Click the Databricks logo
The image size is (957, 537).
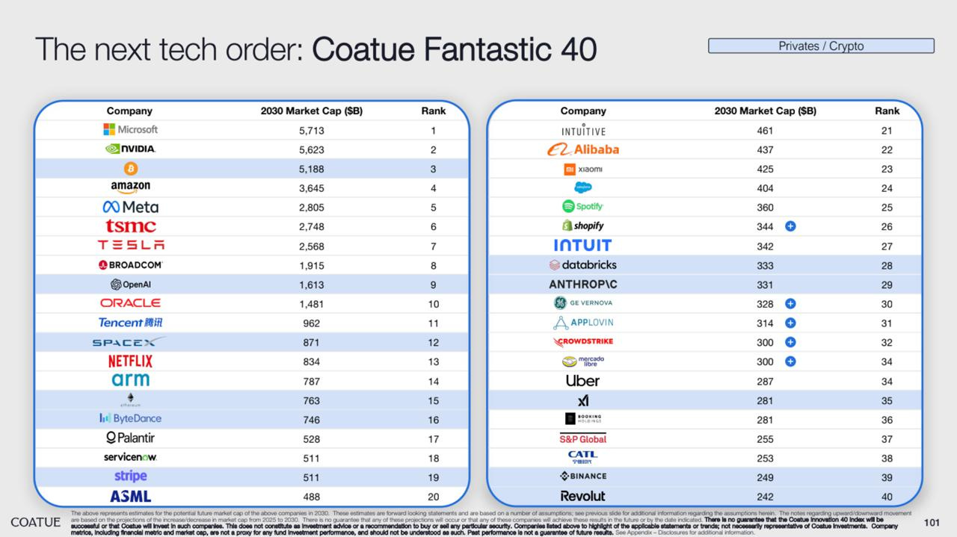click(x=582, y=264)
